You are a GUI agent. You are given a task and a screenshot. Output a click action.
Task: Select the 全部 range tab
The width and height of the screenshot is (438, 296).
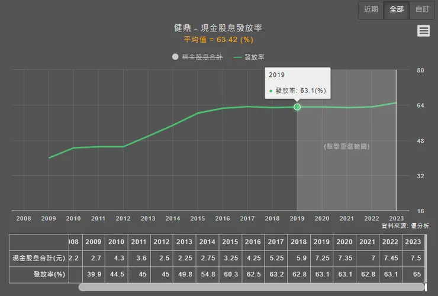[x=397, y=9]
